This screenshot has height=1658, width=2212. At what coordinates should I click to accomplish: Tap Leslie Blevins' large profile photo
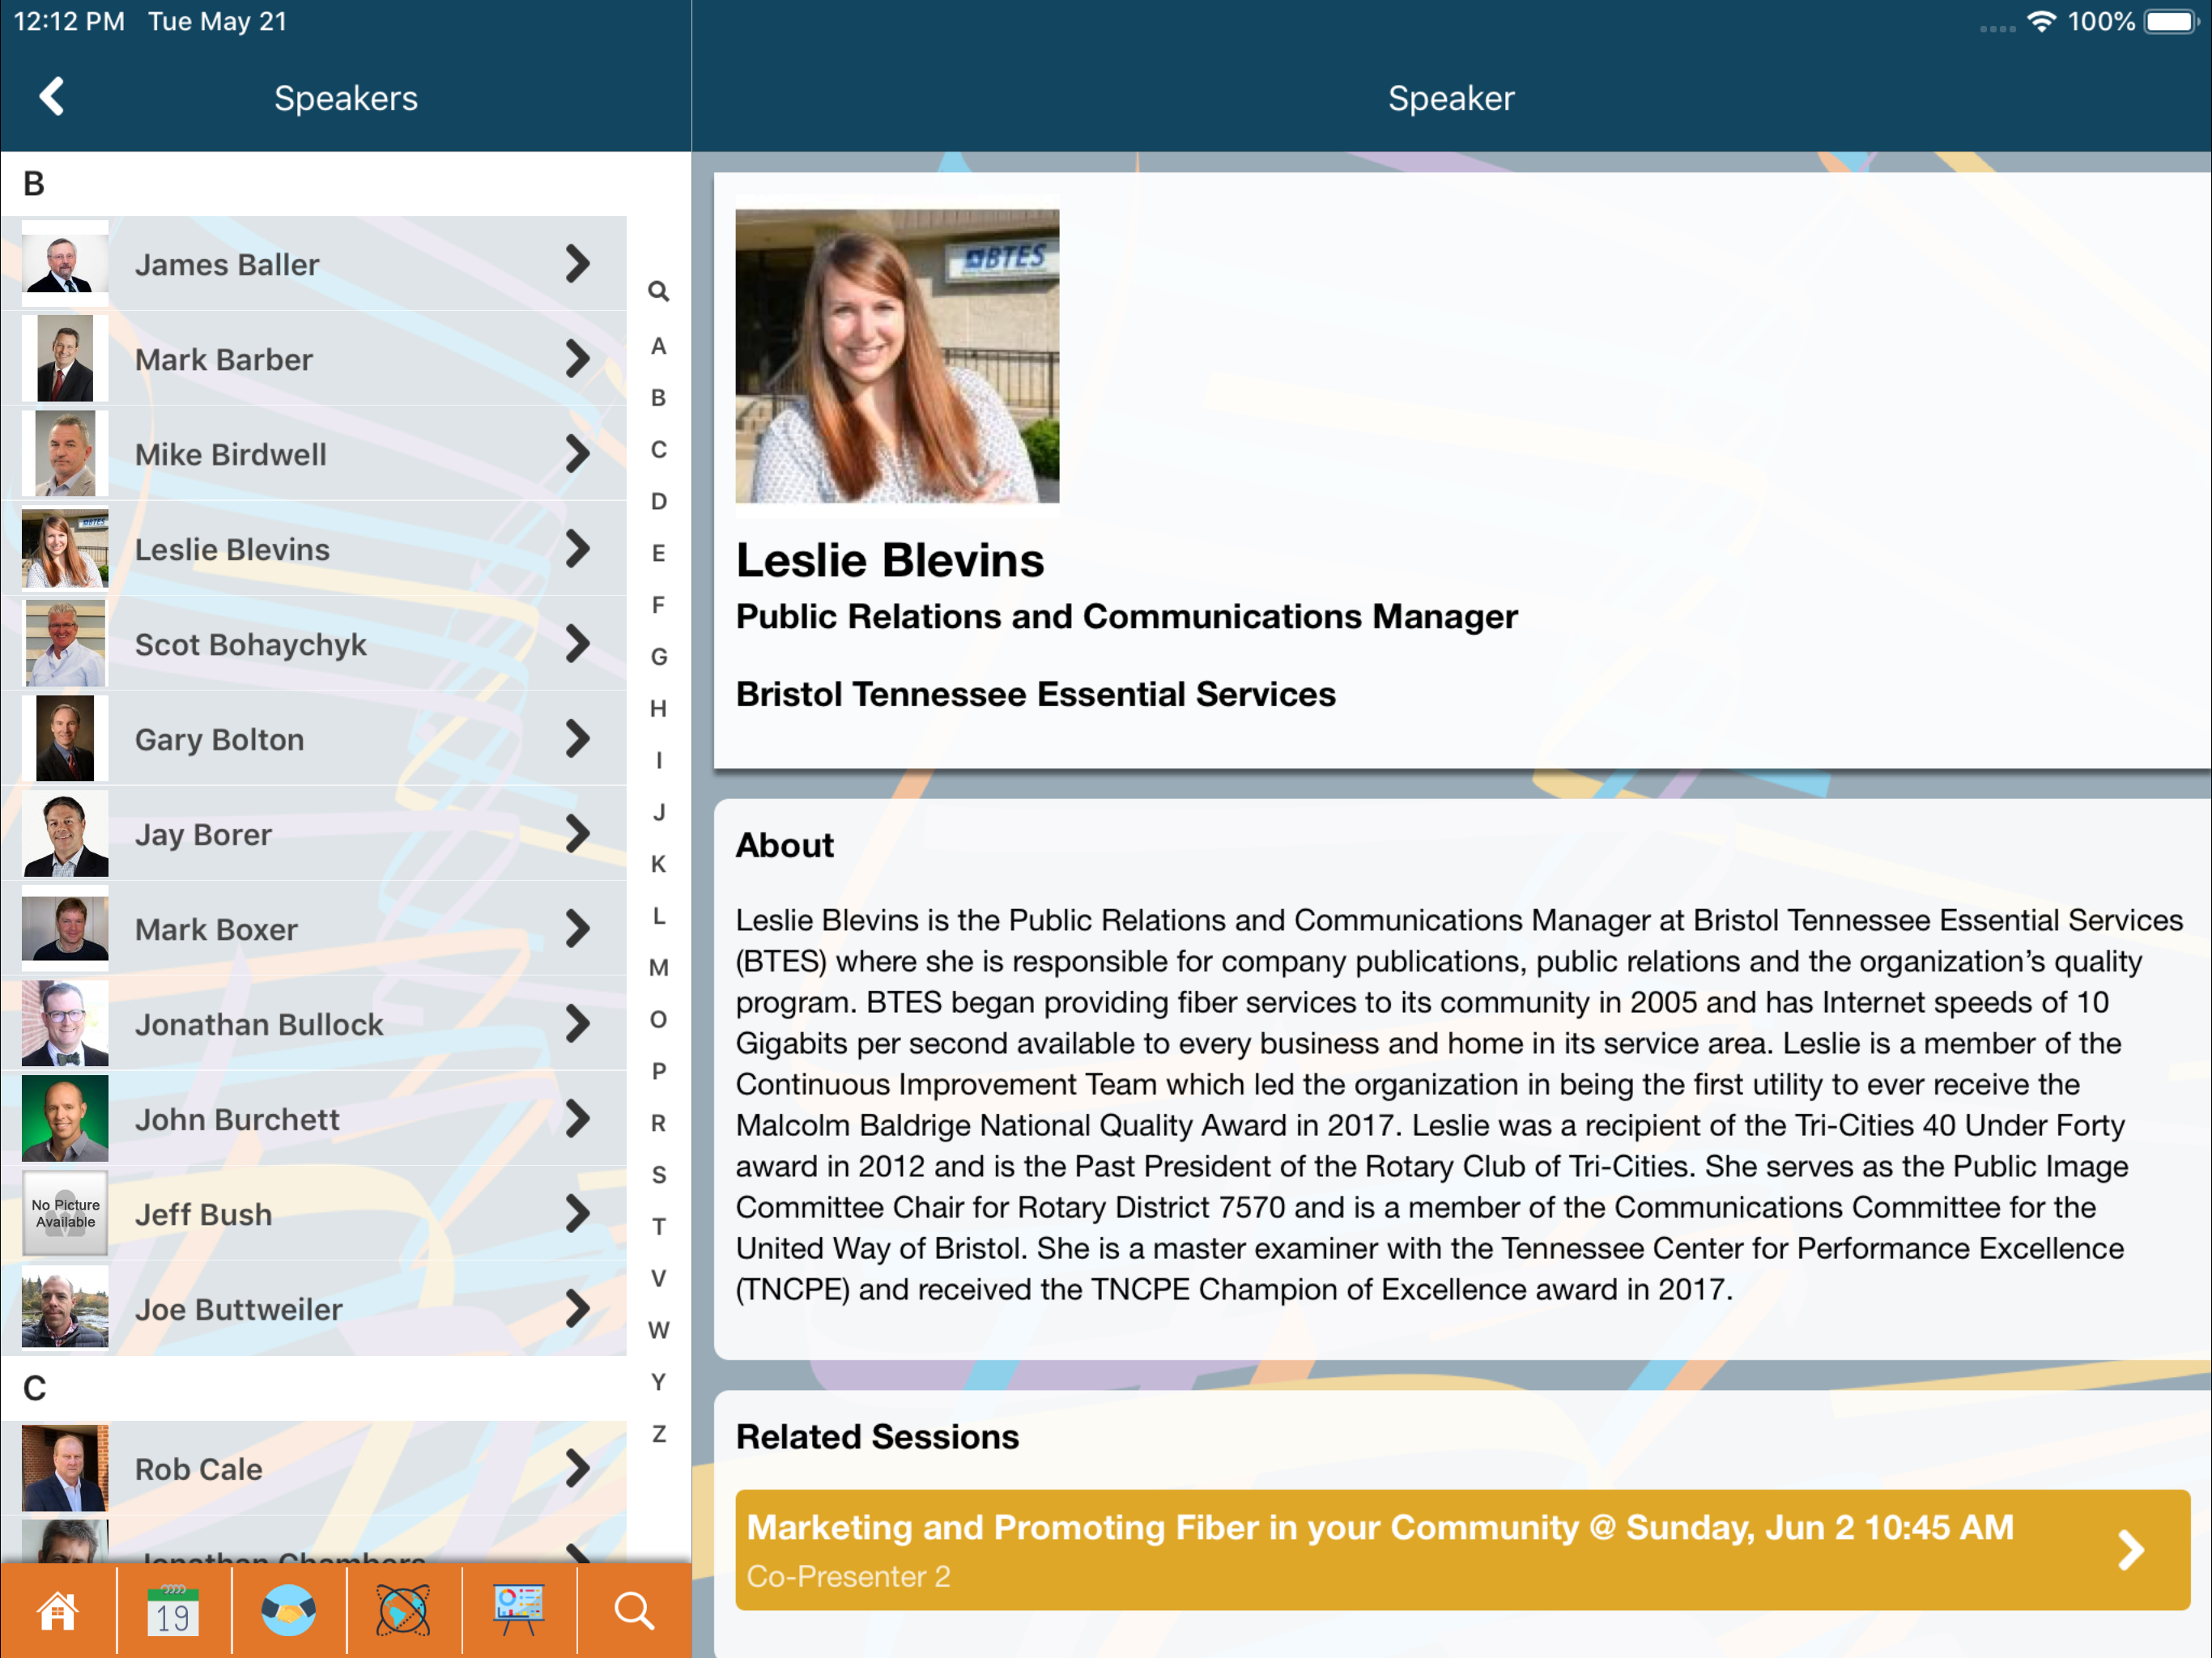pyautogui.click(x=897, y=356)
